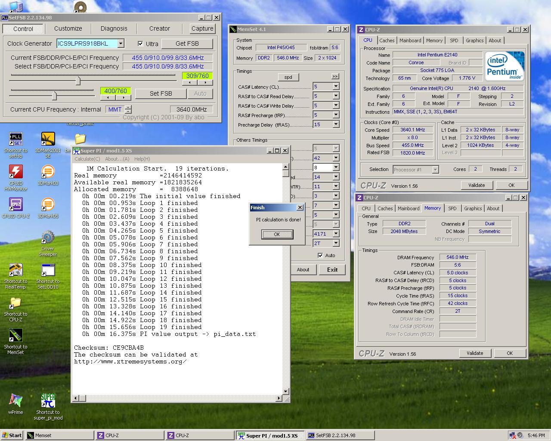Click Validate in the upper CPU-Z window
The width and height of the screenshot is (551, 441).
click(x=477, y=185)
